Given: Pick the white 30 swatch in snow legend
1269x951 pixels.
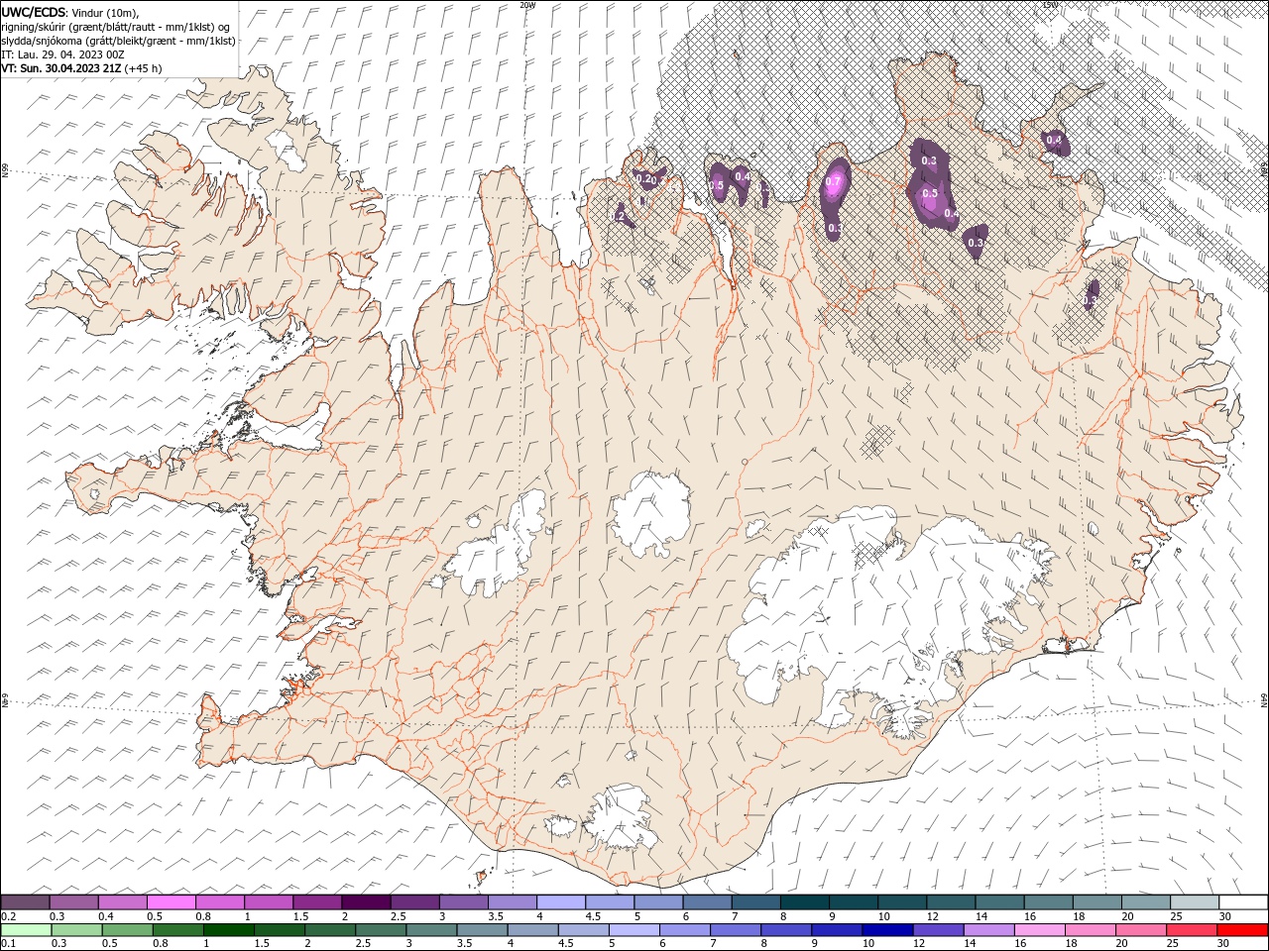Looking at the screenshot, I should pos(1243,902).
